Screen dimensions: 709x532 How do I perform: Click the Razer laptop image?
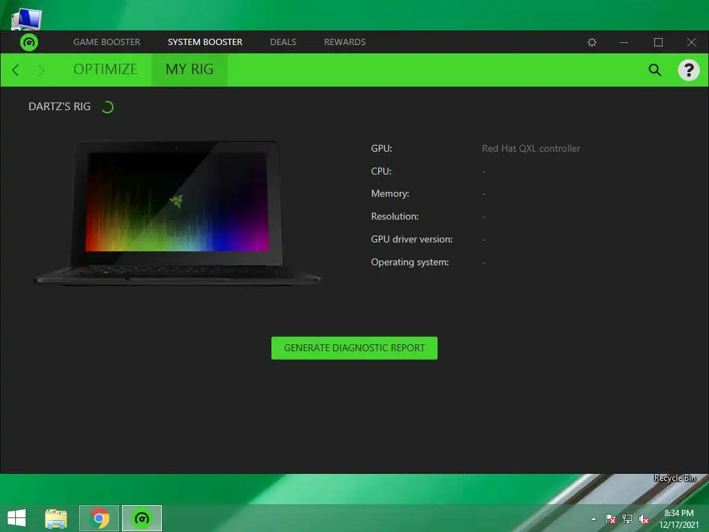pos(177,213)
